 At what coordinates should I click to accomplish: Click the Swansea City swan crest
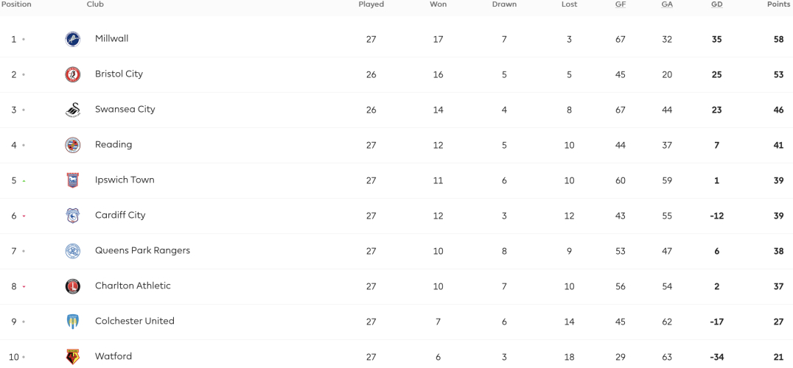pyautogui.click(x=73, y=110)
